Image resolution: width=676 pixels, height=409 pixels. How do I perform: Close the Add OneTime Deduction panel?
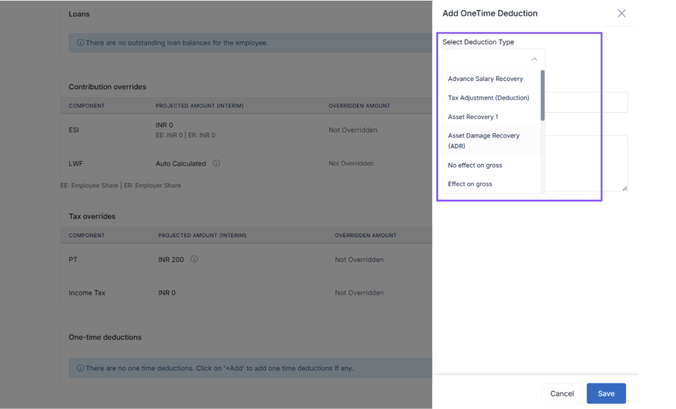(x=621, y=13)
